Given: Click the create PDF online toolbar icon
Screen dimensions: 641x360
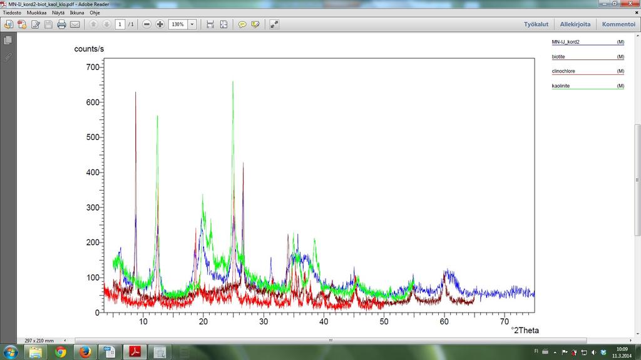Looking at the screenshot, I should coord(9,24).
